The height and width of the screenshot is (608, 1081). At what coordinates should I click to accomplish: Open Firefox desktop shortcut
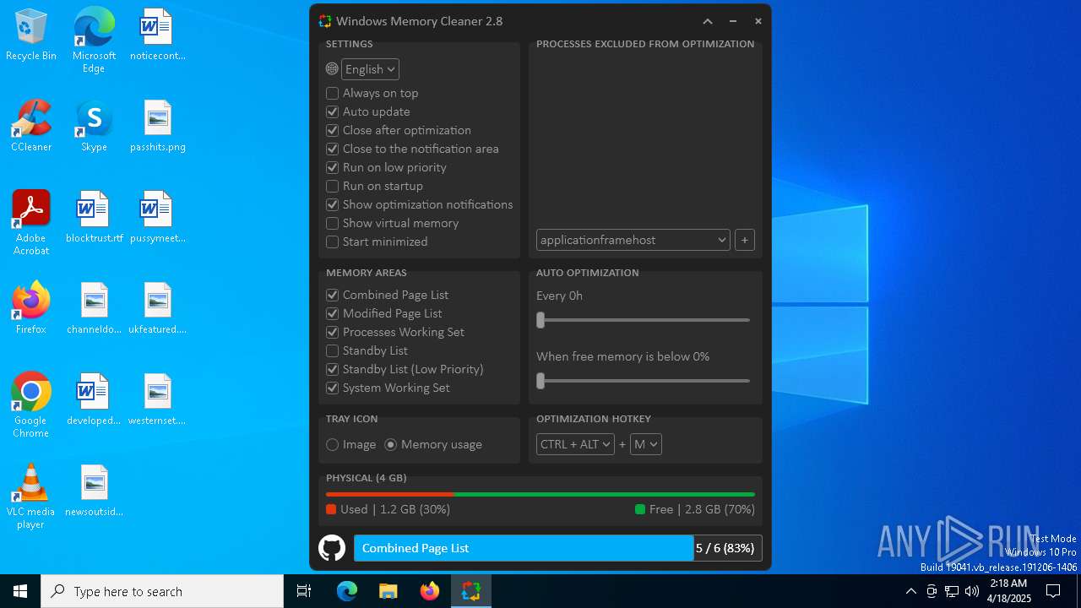tap(31, 308)
